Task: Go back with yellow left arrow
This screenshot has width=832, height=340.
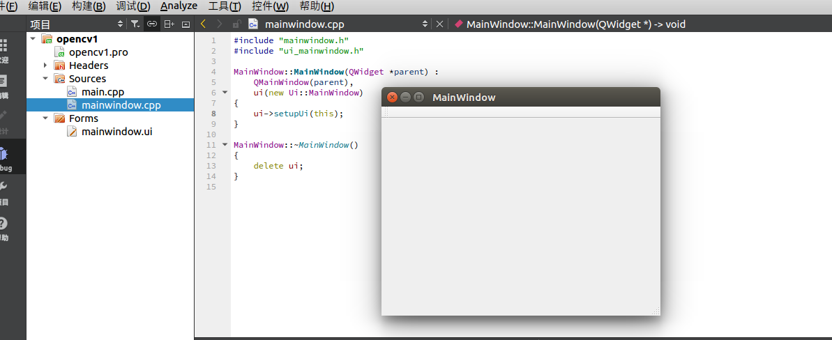Action: pos(203,24)
